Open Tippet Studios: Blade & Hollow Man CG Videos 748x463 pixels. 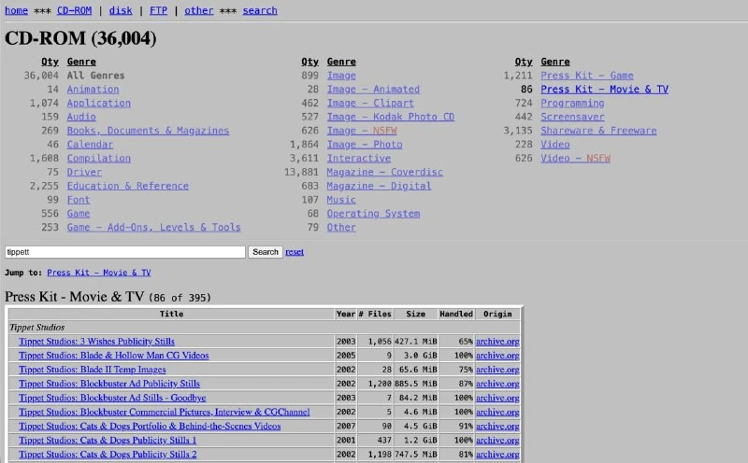(x=113, y=356)
